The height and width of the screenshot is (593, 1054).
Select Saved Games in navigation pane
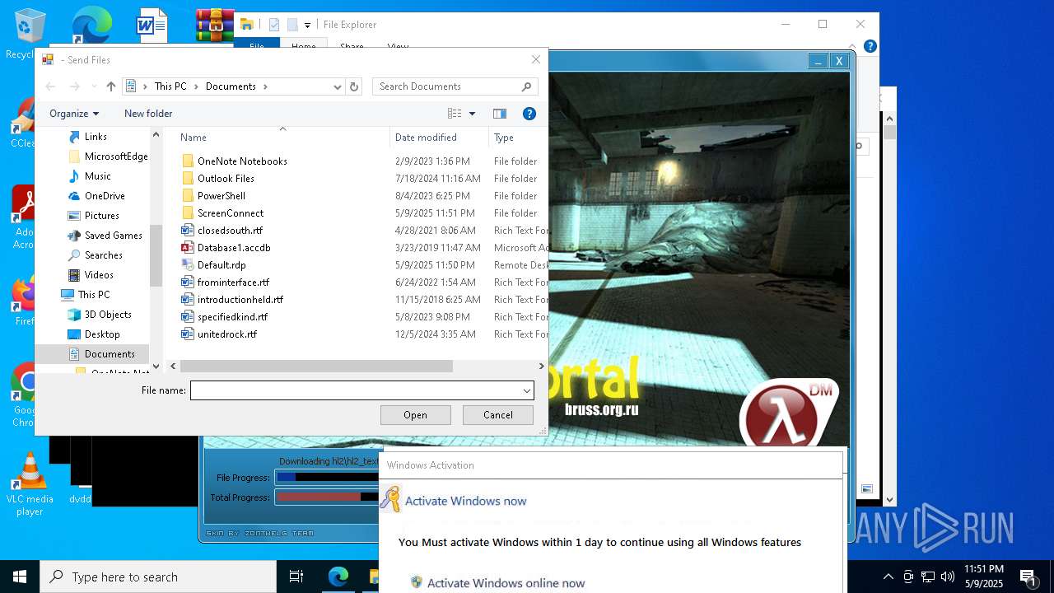point(114,236)
